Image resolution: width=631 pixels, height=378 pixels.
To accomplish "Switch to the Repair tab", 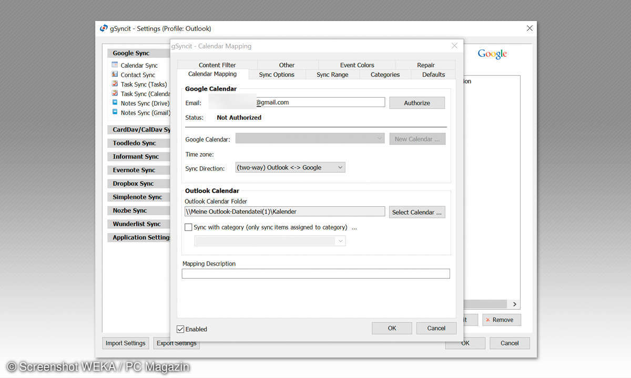I will pos(426,65).
